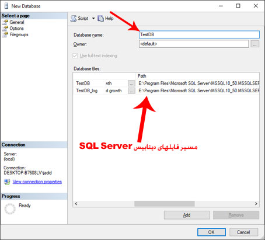265x240 pixels.
Task: Click the Script icon in toolbar
Action: tap(74, 19)
